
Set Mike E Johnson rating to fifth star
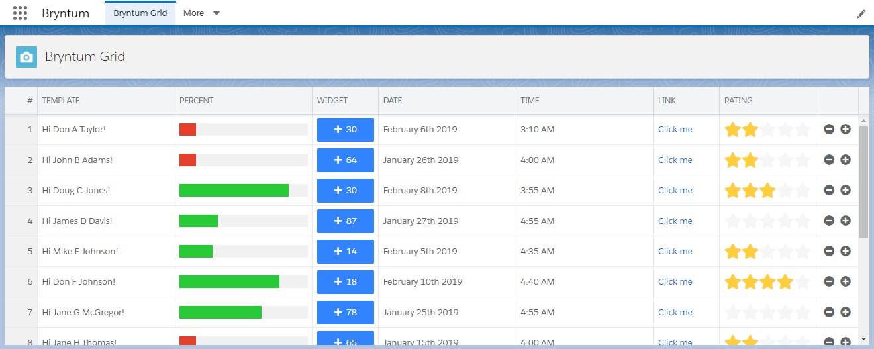pos(802,252)
